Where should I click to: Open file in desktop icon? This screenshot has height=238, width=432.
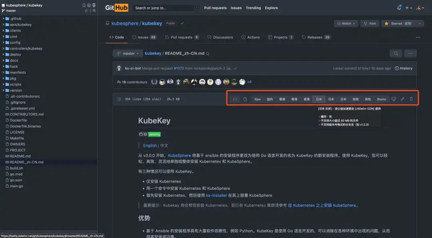tap(394, 99)
